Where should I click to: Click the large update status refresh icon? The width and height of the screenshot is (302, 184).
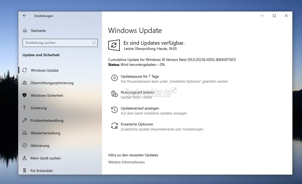[x=114, y=45]
